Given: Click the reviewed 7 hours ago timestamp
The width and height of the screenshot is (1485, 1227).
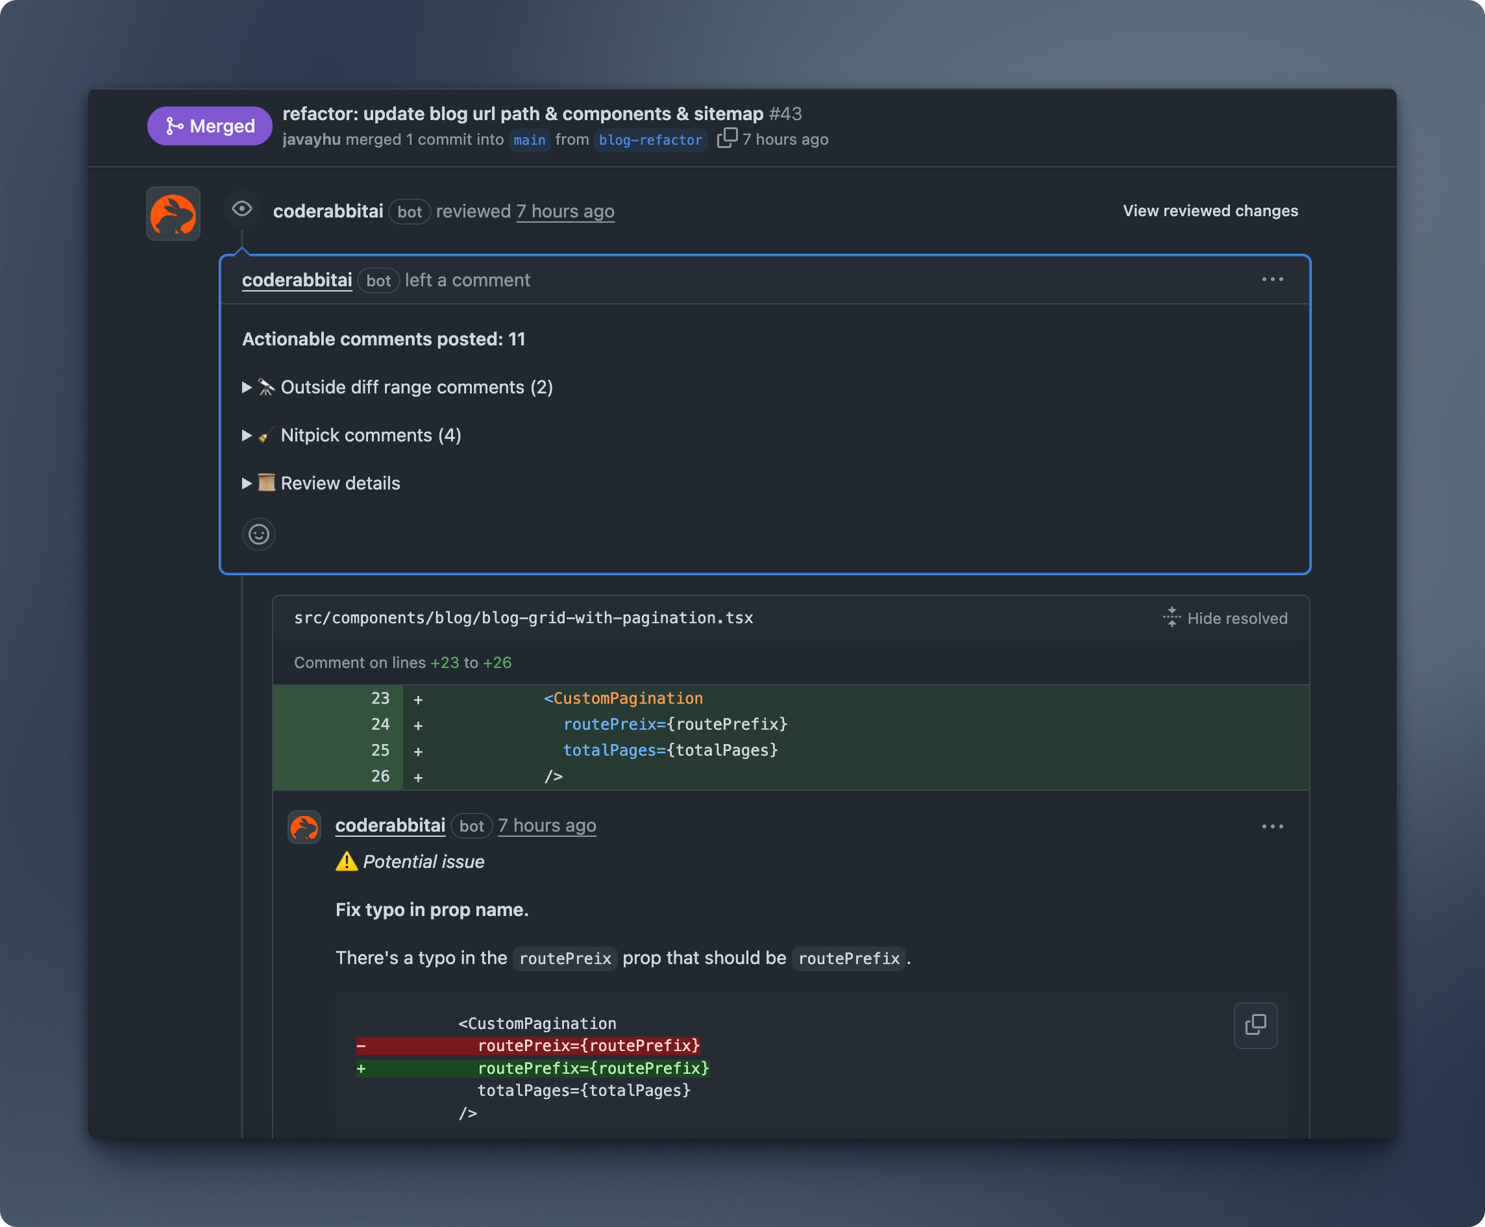Looking at the screenshot, I should (x=565, y=212).
